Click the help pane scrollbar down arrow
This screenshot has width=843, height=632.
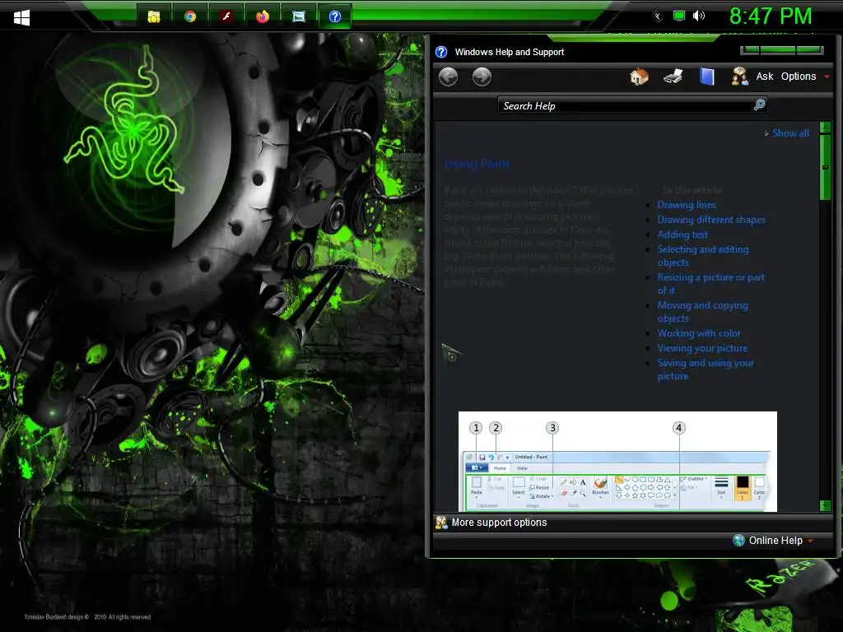coord(825,505)
